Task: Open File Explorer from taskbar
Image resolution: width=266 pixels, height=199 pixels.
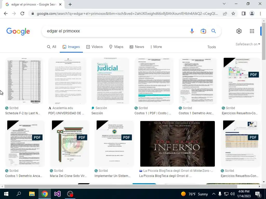Action: click(x=32, y=194)
